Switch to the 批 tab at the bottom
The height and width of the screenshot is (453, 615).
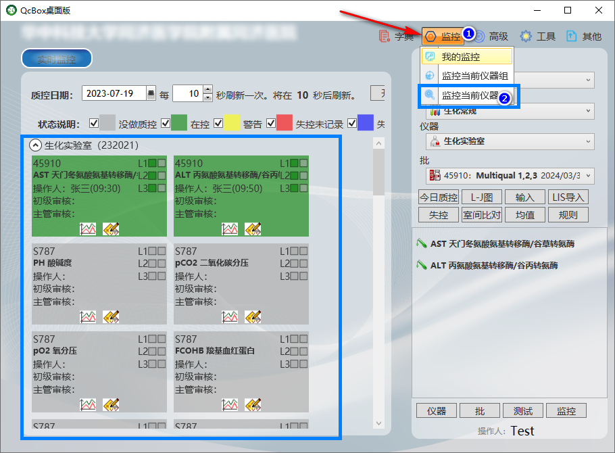tap(480, 410)
